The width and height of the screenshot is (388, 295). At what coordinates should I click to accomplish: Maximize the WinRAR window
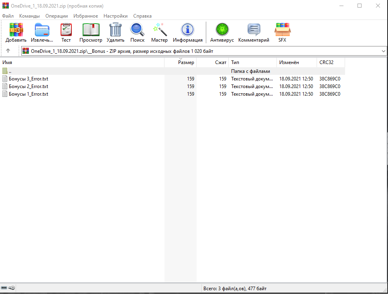(360, 6)
